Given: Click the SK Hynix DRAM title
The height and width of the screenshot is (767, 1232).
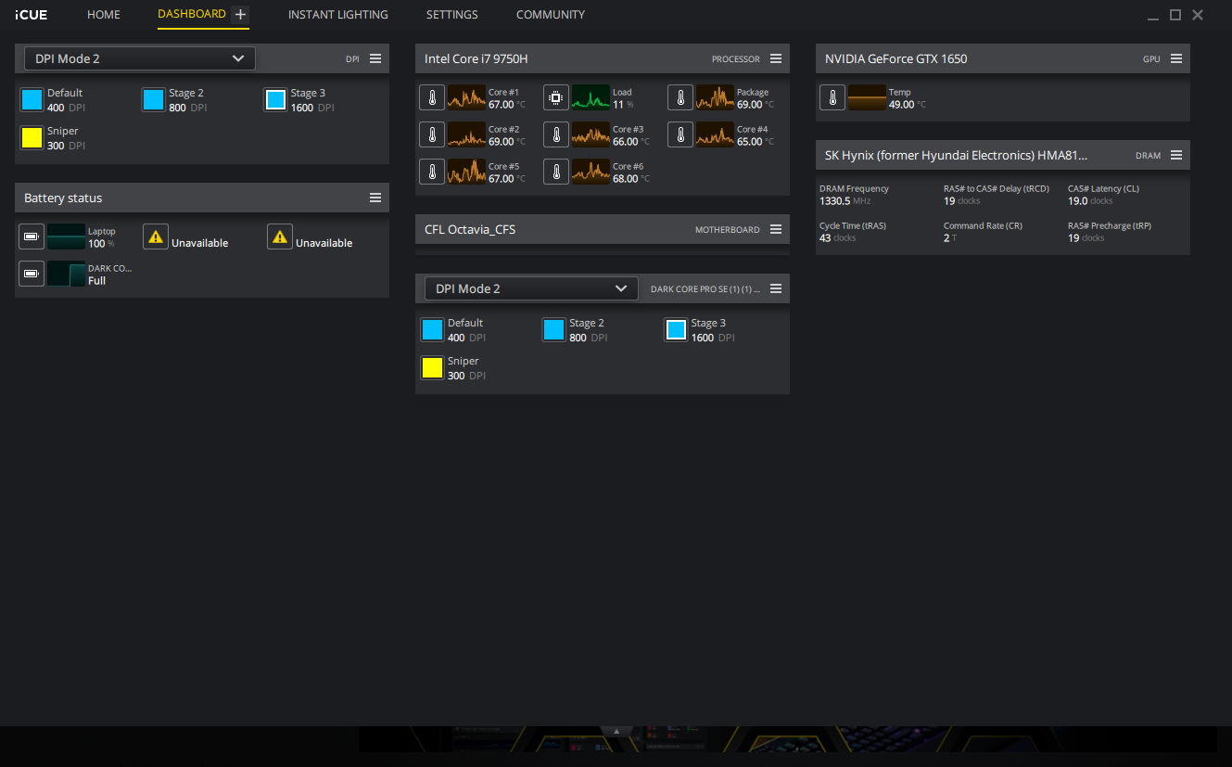Looking at the screenshot, I should [956, 155].
